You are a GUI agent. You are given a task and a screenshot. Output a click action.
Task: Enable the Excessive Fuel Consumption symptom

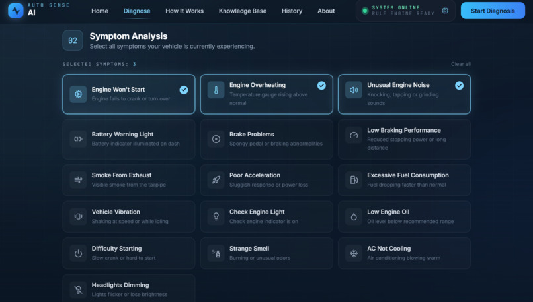pos(404,180)
